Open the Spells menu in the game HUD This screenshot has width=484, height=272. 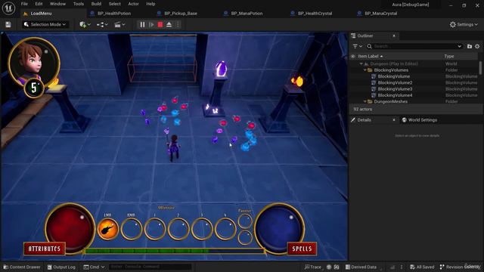click(302, 249)
